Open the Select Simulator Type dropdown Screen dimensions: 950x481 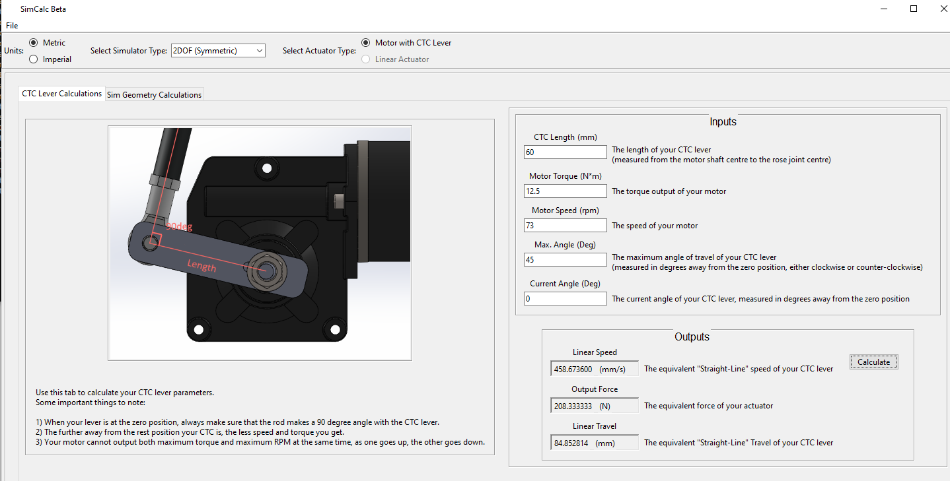pos(218,51)
